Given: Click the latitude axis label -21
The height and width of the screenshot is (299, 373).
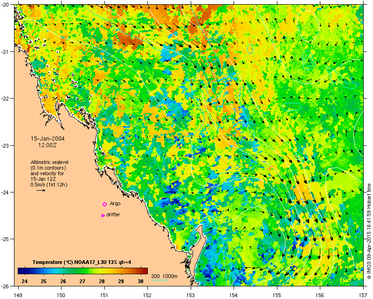Looking at the screenshot, I should tap(5, 51).
